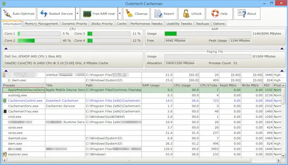Screen dimensions: 288x165
Task: Open the Memory Management tab
Action: point(41,23)
